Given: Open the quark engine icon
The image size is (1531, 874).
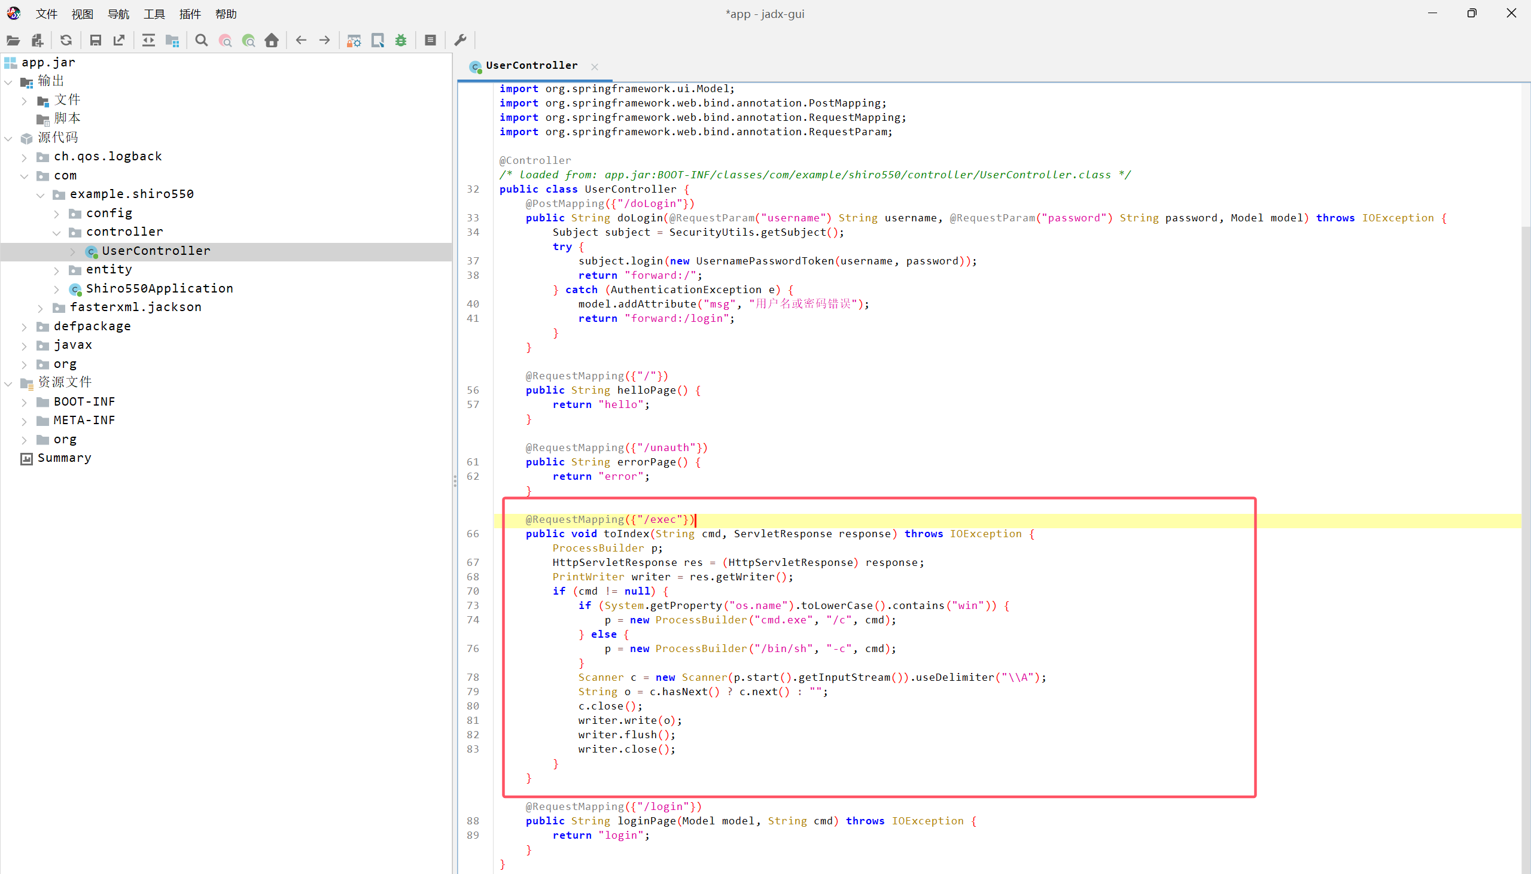Looking at the screenshot, I should tap(378, 40).
